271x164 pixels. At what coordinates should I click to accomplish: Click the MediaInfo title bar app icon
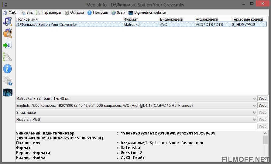[x=5, y=4]
